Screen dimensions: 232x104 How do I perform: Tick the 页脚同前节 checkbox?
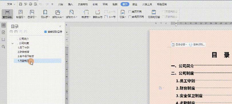pyautogui.click(x=164, y=17)
